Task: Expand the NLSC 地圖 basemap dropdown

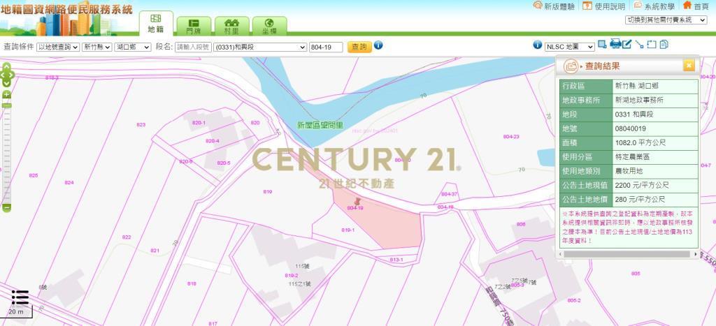Action: point(569,47)
